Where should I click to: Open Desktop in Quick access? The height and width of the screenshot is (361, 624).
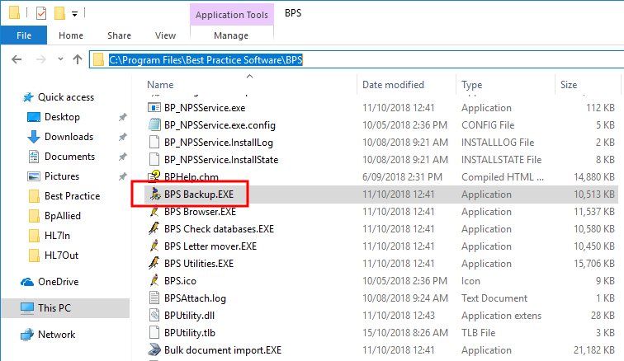[x=62, y=117]
